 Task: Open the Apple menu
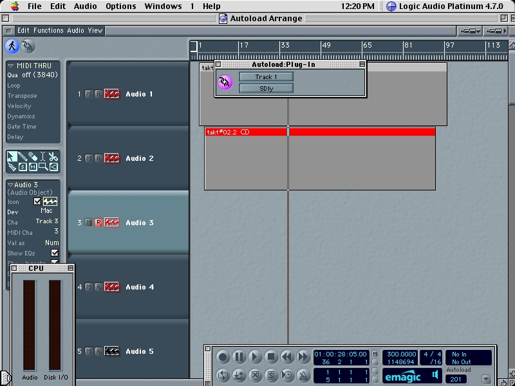pyautogui.click(x=14, y=6)
